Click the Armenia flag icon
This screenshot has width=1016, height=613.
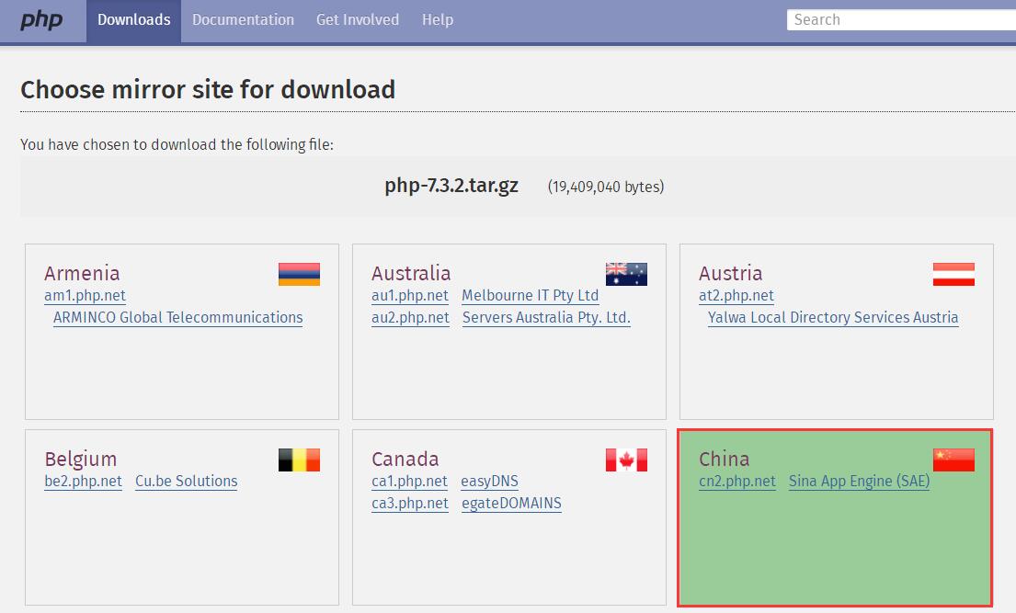(x=299, y=274)
